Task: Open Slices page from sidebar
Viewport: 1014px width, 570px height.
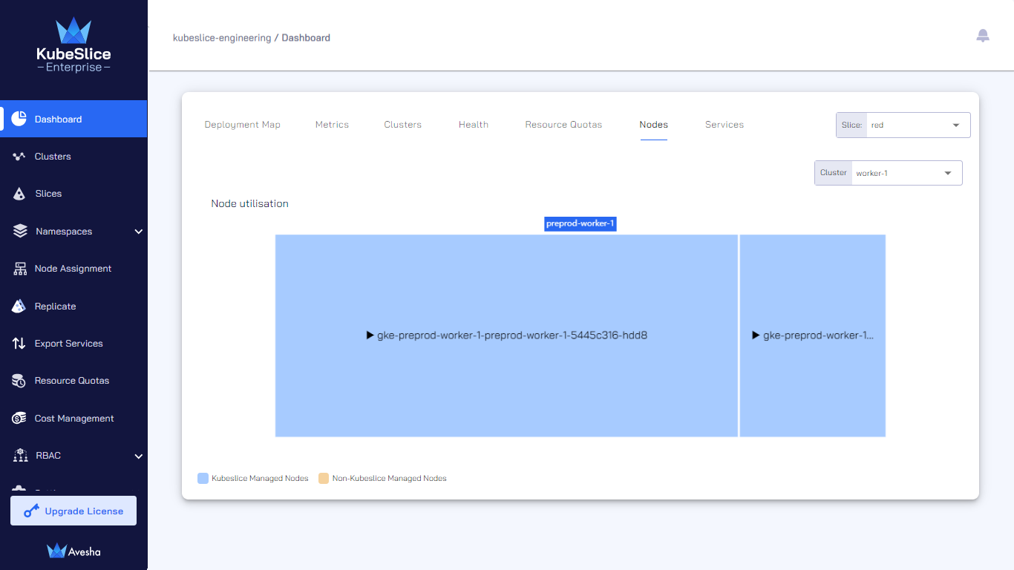Action: coord(73,194)
